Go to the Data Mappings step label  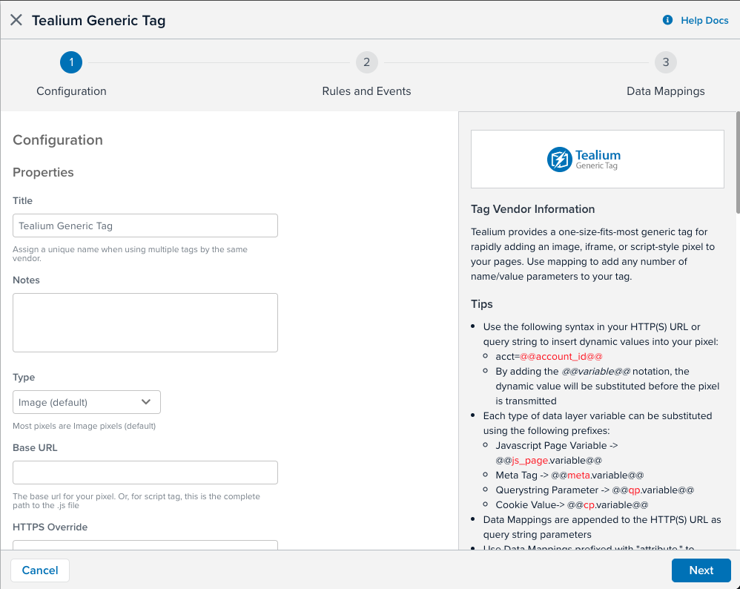coord(665,91)
